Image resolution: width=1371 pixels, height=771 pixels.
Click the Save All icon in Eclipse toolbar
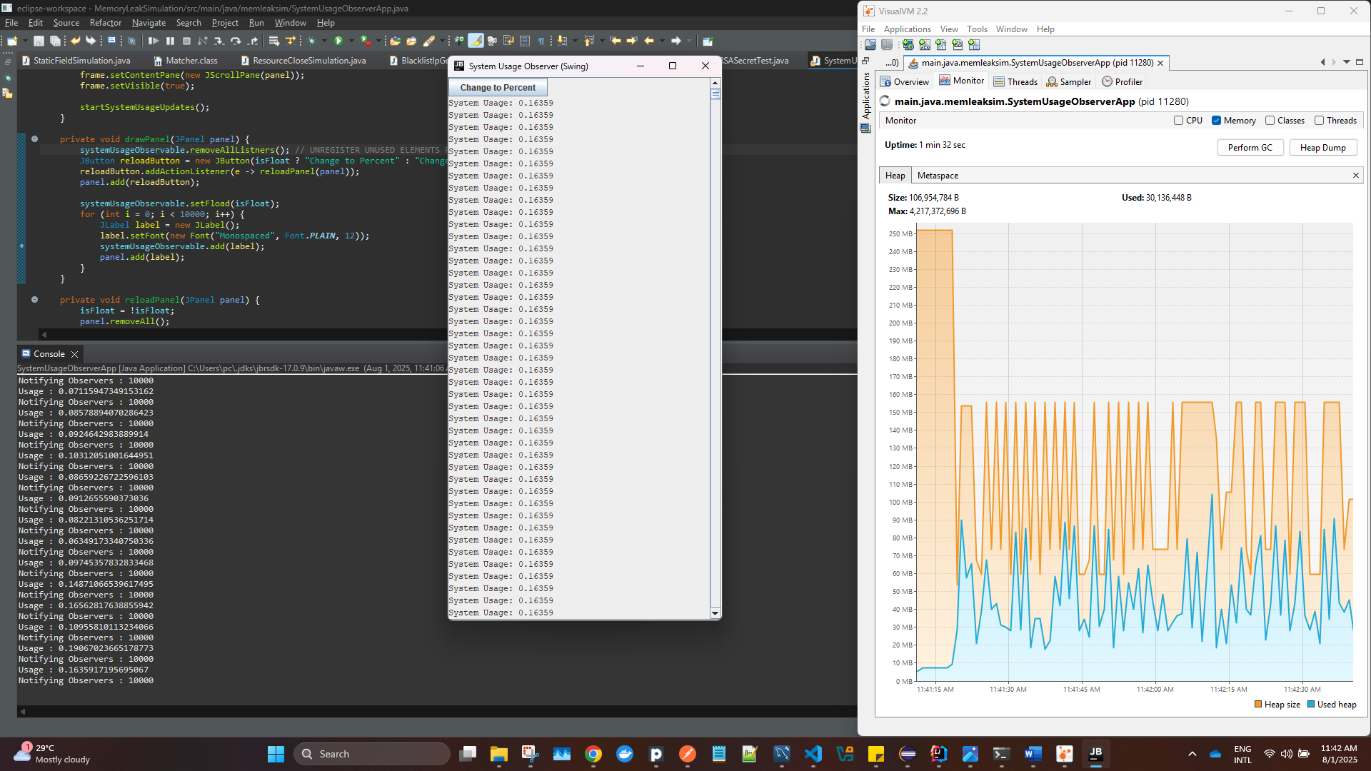click(54, 41)
